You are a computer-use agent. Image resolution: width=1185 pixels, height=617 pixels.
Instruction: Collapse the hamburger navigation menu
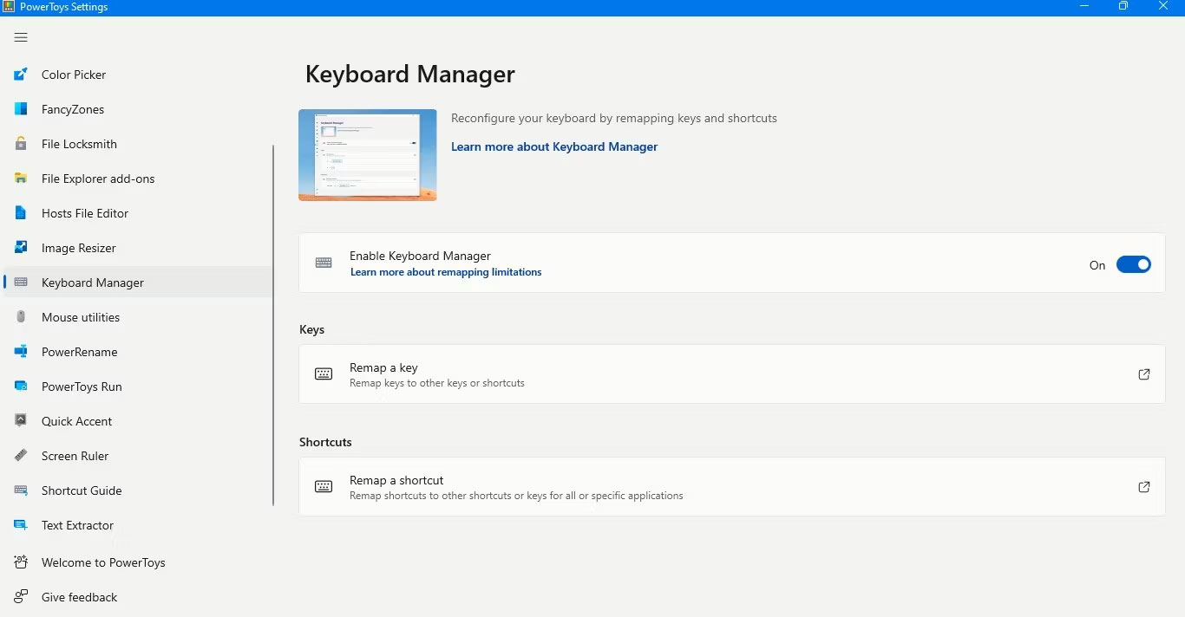click(x=21, y=37)
